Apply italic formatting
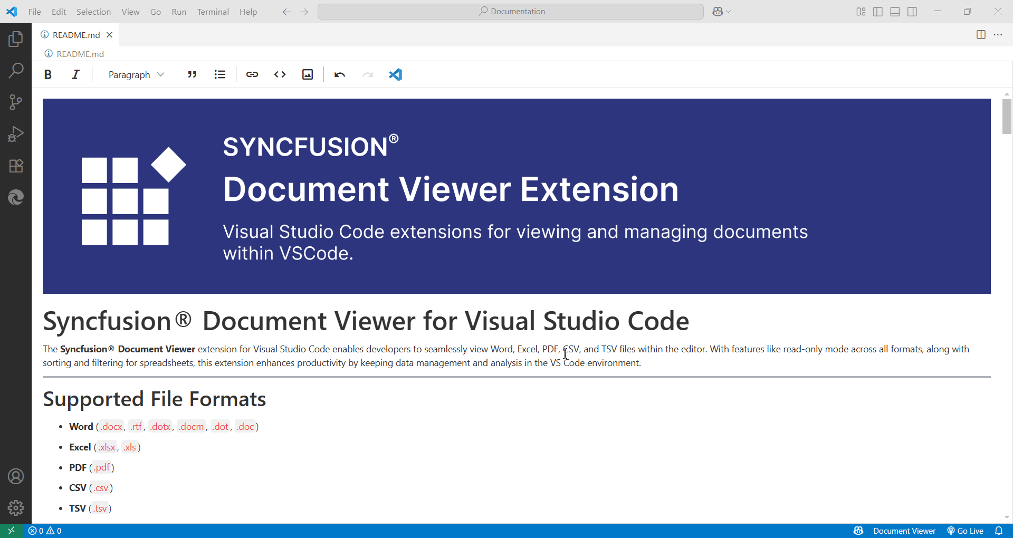 tap(75, 74)
